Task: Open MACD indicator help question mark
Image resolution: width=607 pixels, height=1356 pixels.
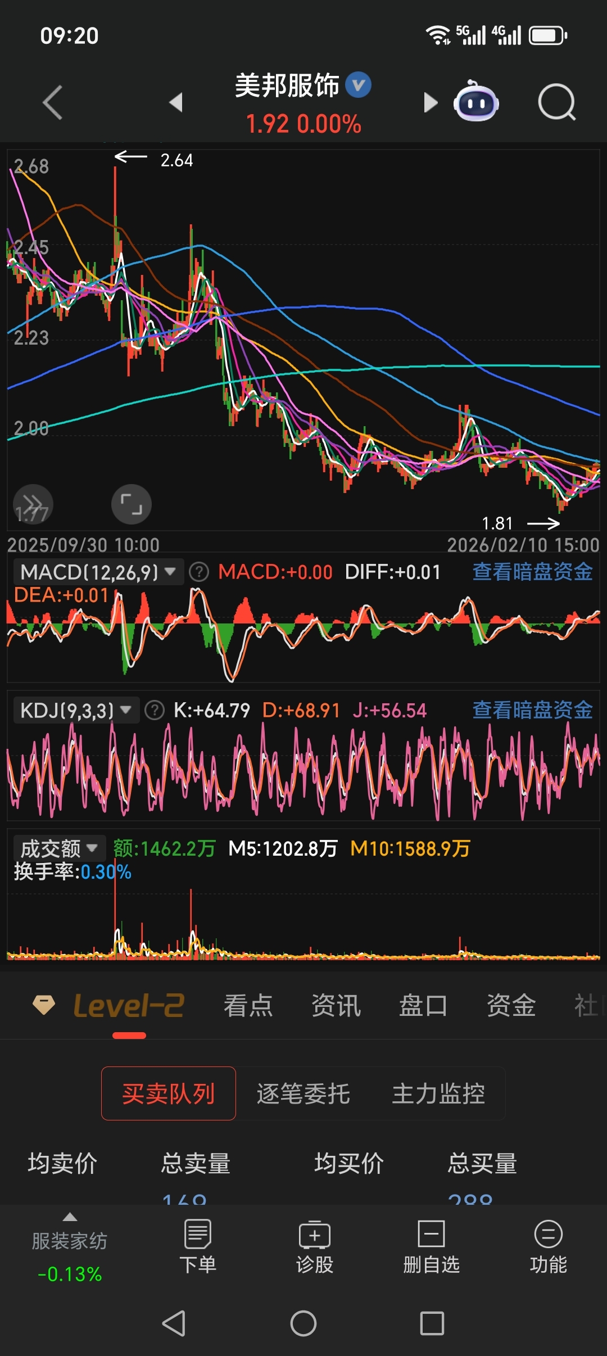Action: click(198, 572)
